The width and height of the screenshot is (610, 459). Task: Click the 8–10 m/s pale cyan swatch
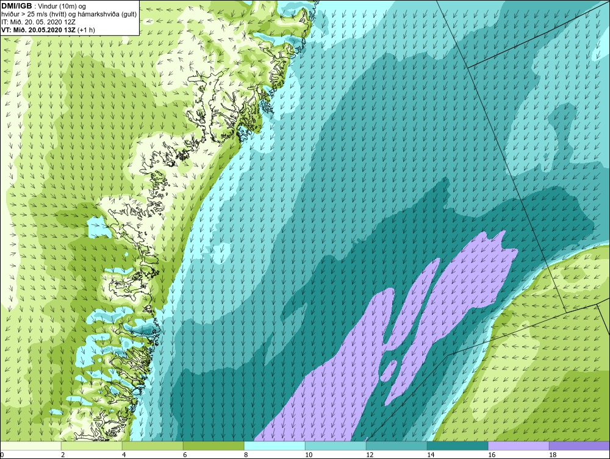point(274,446)
